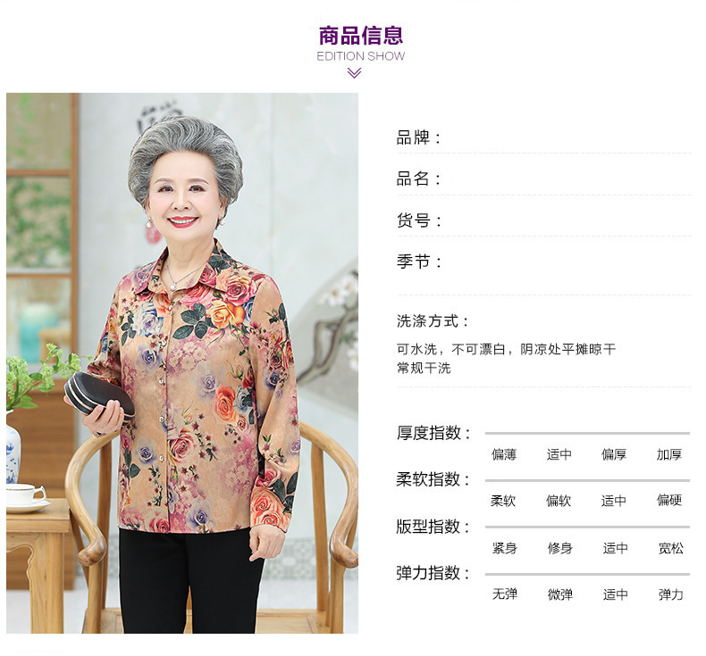The image size is (706, 656).
Task: Click the 品名 field row
Action: click(x=544, y=179)
